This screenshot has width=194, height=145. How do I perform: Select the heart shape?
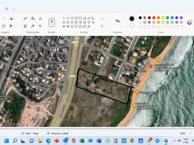click(85, 26)
